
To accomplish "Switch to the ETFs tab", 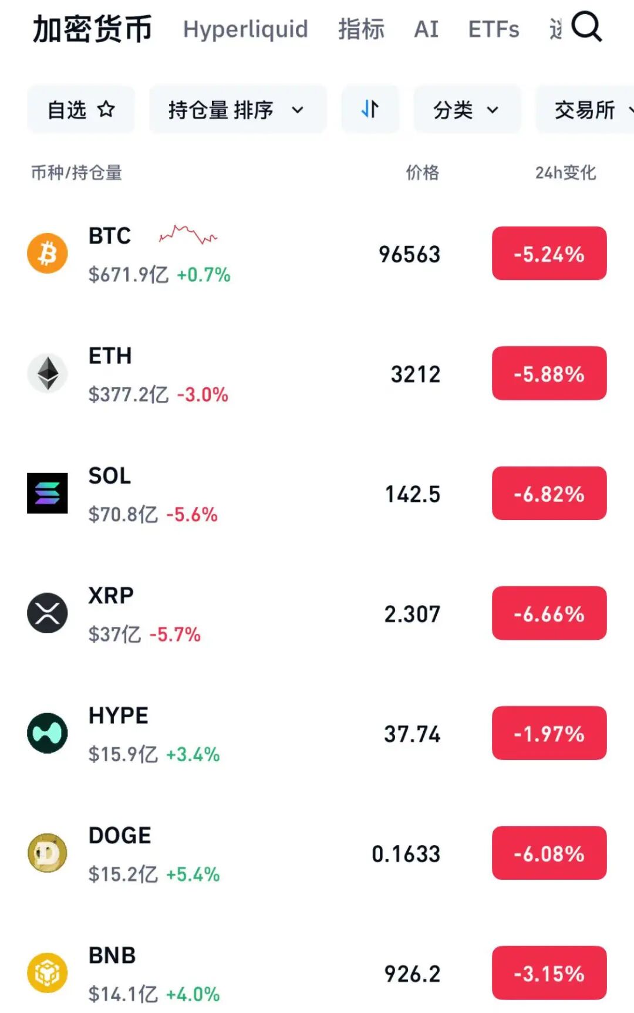I will [x=493, y=29].
